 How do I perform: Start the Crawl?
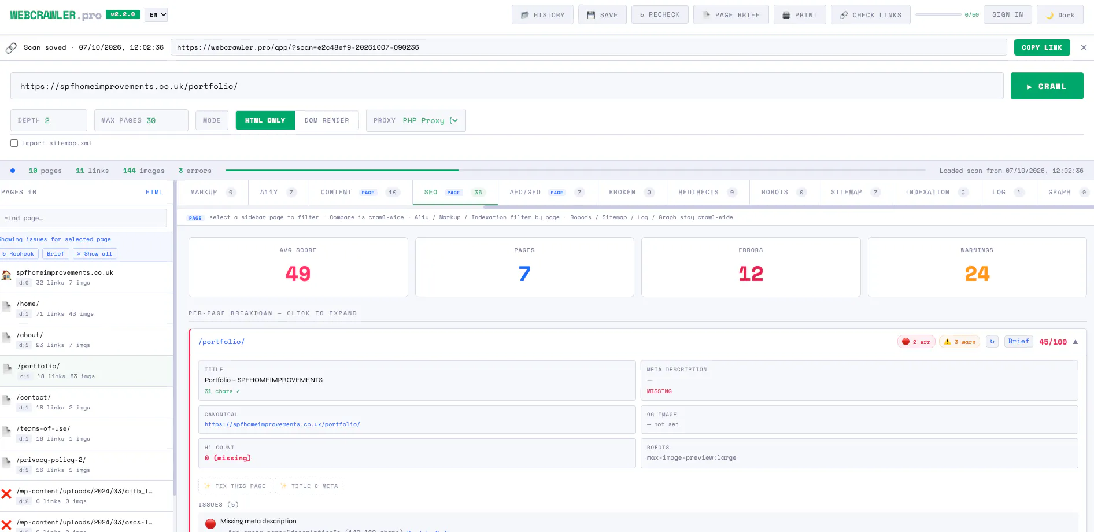(1047, 86)
